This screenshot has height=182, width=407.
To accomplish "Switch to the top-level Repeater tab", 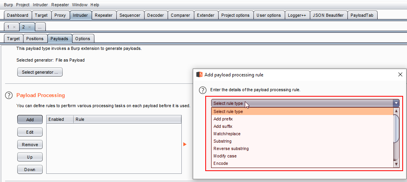I will (103, 15).
